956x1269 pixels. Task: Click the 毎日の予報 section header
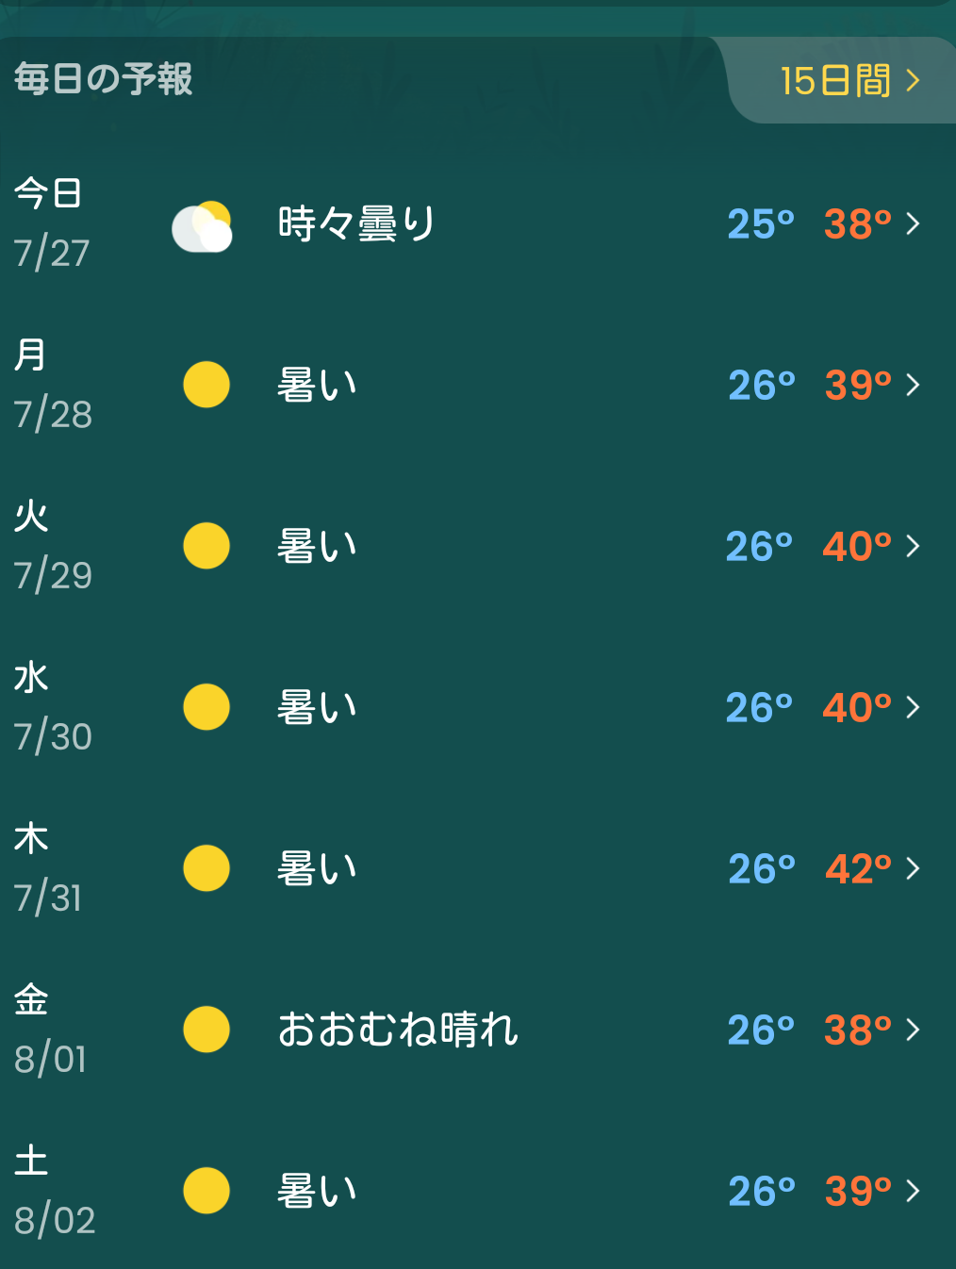click(104, 79)
